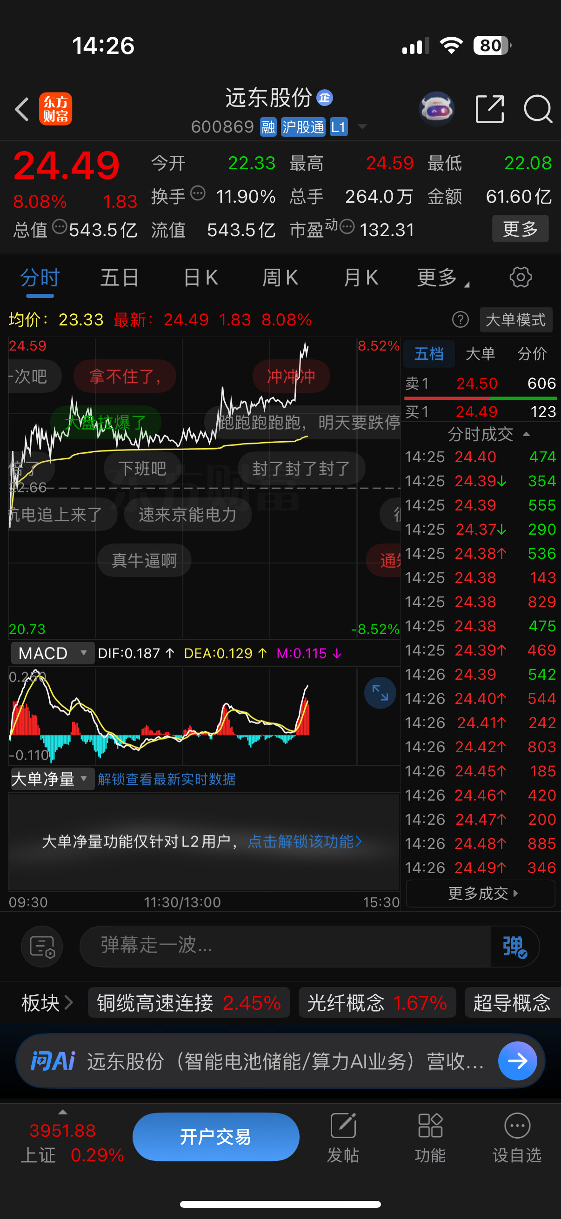Tap the 真牛逼啊 danmaku bubble

[x=144, y=560]
